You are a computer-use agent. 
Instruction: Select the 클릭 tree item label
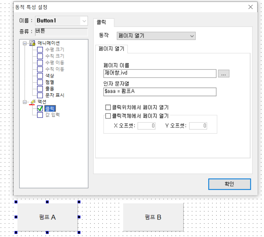click(x=50, y=109)
